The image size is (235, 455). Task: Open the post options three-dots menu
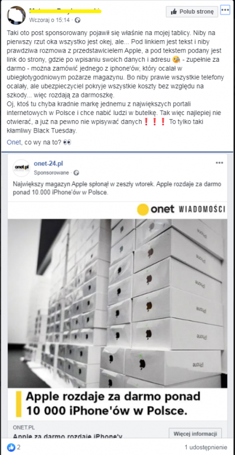[225, 11]
